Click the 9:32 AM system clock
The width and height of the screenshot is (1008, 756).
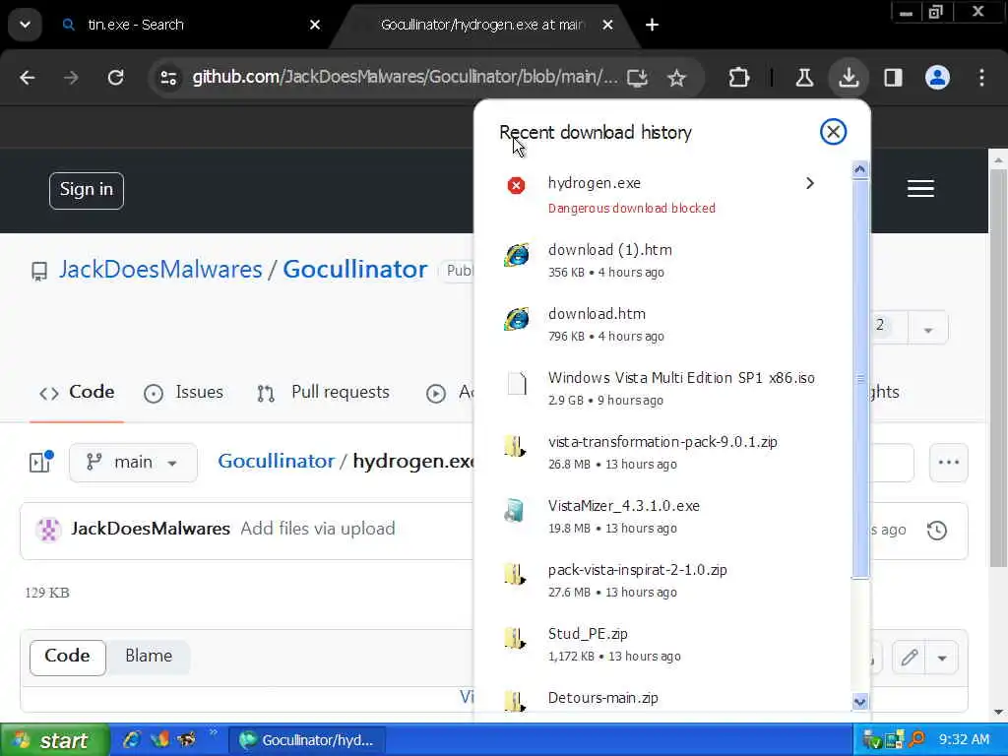pos(964,739)
